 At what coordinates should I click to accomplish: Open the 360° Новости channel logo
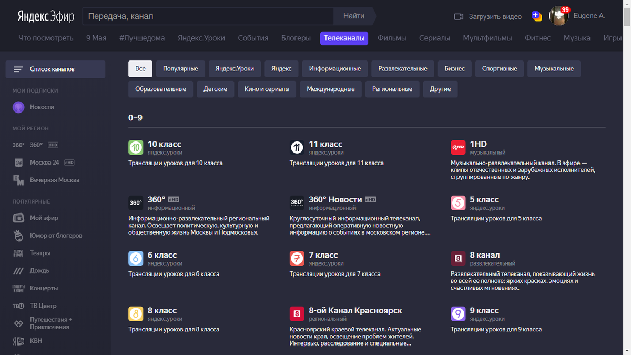[297, 203]
